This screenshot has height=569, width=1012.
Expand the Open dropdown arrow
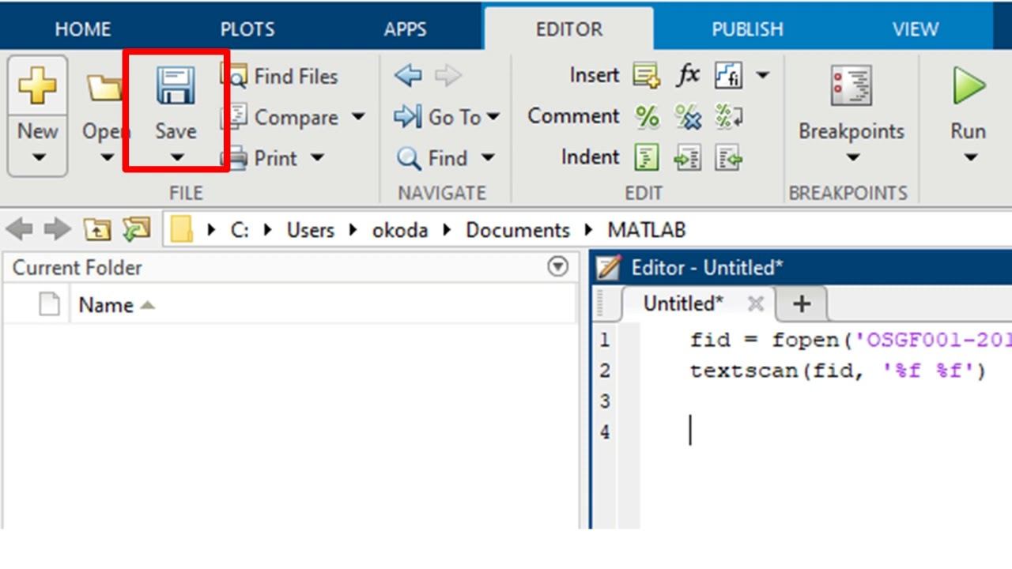pos(107,157)
